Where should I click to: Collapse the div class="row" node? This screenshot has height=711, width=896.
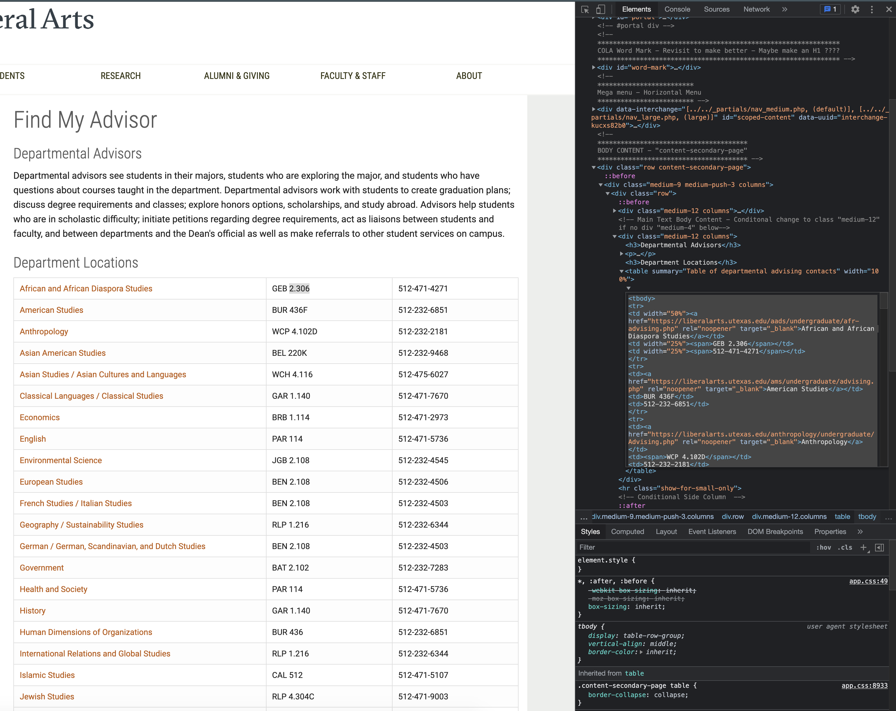608,194
